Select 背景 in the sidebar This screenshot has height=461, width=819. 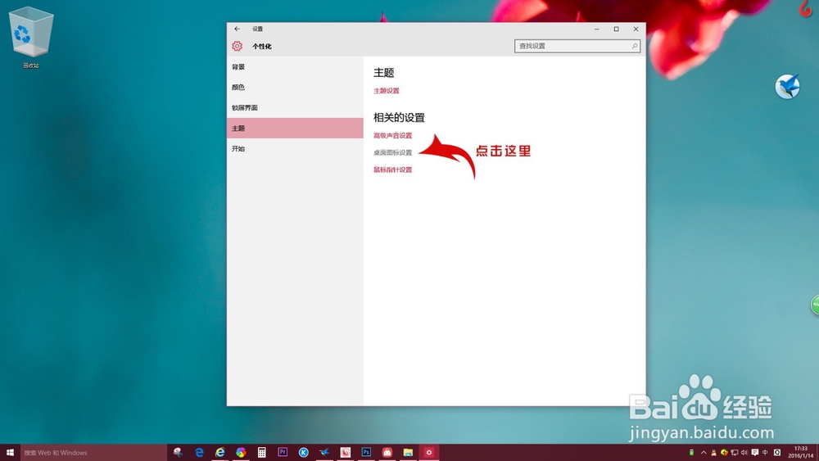[295, 67]
